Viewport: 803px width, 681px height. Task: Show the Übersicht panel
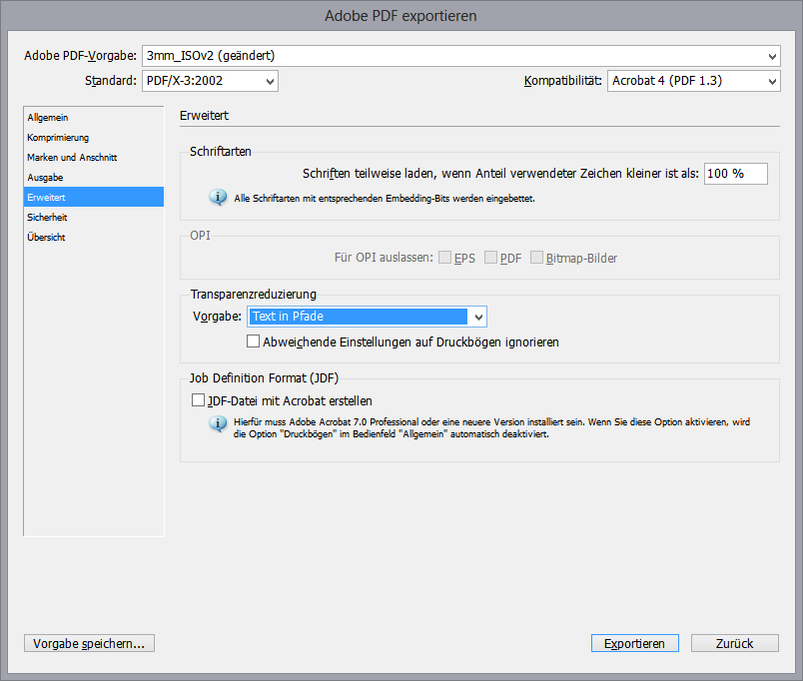click(46, 238)
